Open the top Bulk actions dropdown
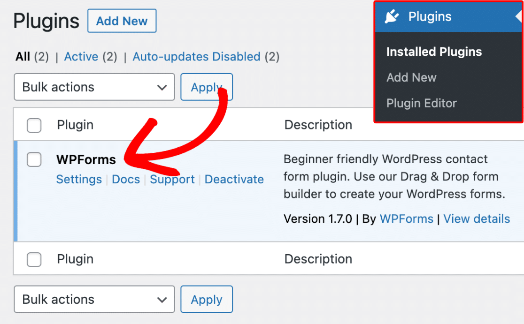The height and width of the screenshot is (324, 524). coord(94,87)
